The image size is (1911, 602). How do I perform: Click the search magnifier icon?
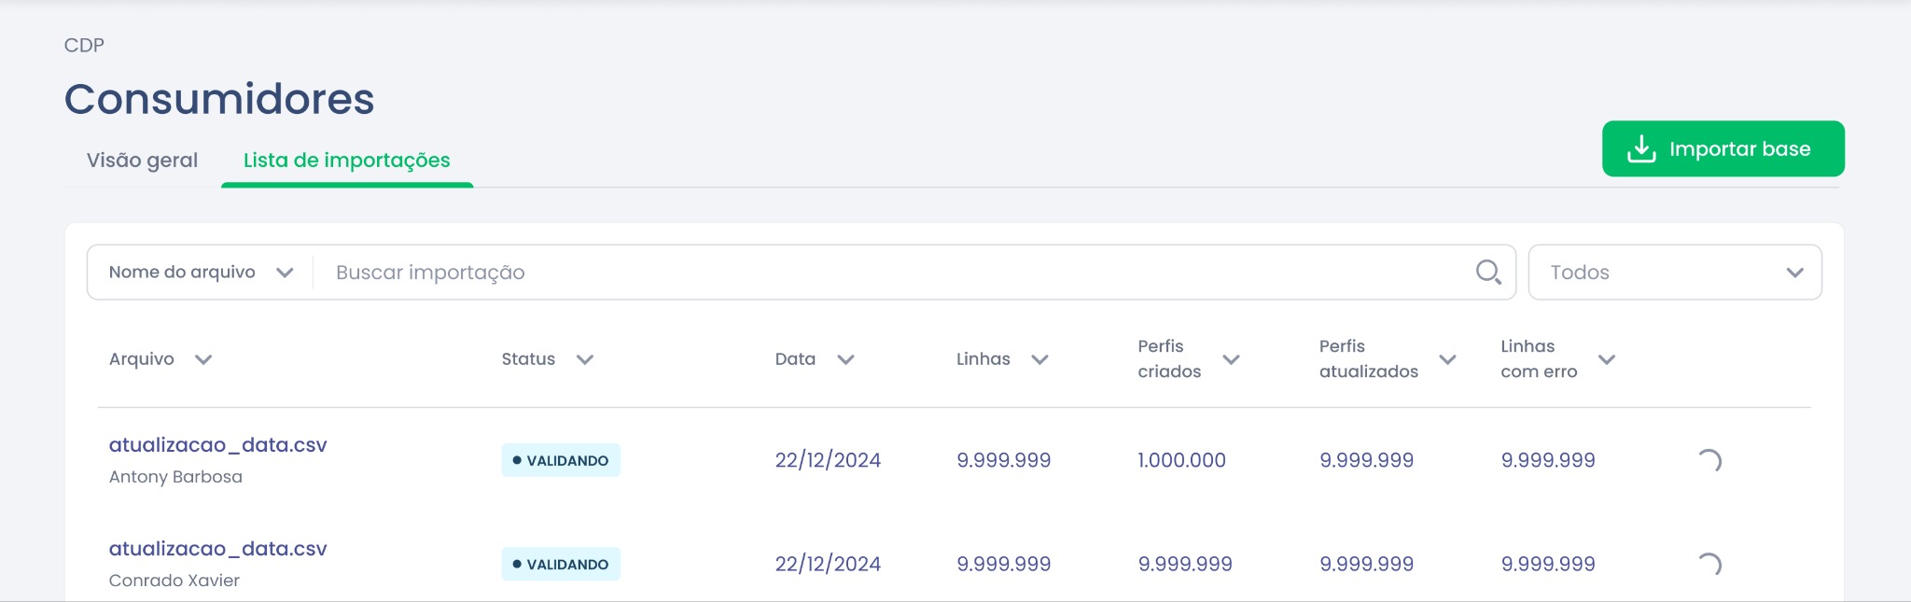[x=1488, y=273]
